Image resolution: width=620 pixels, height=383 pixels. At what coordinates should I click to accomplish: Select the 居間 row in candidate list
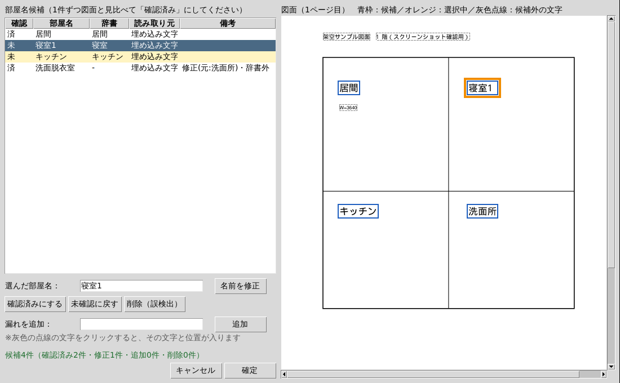click(x=140, y=34)
